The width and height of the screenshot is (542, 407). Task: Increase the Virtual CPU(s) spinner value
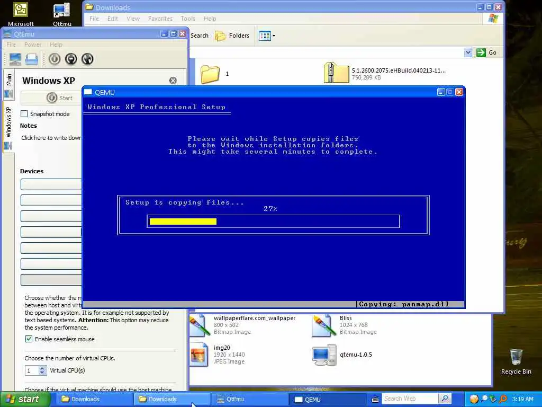coord(42,368)
